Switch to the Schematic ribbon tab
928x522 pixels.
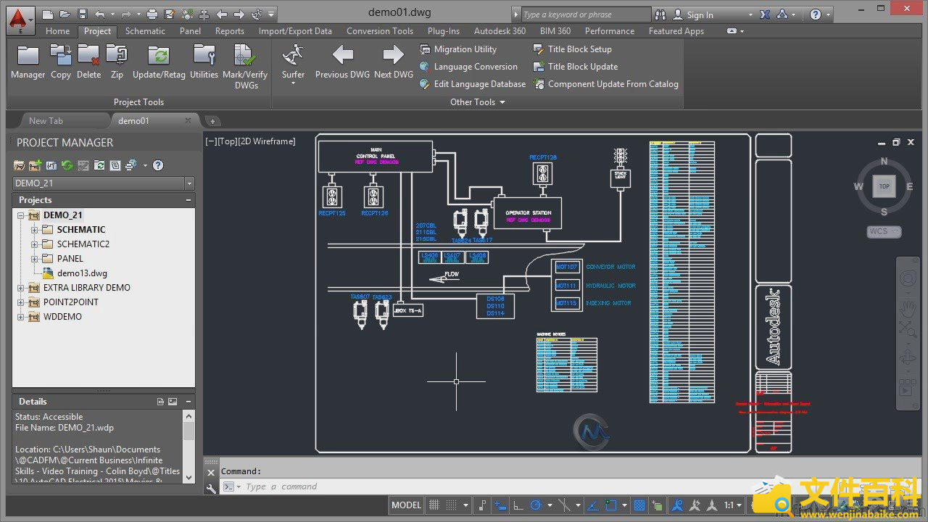click(x=145, y=31)
